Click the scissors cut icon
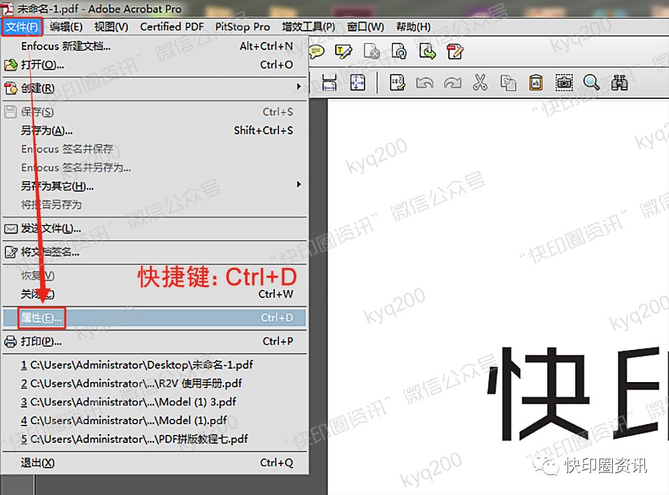The image size is (669, 495). [x=480, y=83]
